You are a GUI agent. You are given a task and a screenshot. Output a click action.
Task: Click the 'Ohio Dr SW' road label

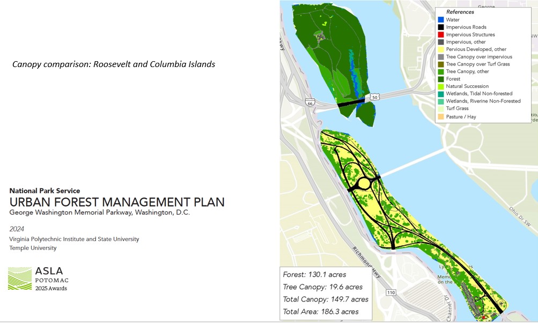tap(520, 216)
